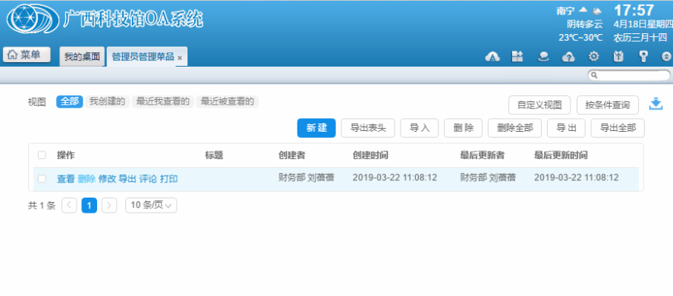This screenshot has height=296, width=673.
Task: Click the 标题 column header
Action: click(214, 155)
